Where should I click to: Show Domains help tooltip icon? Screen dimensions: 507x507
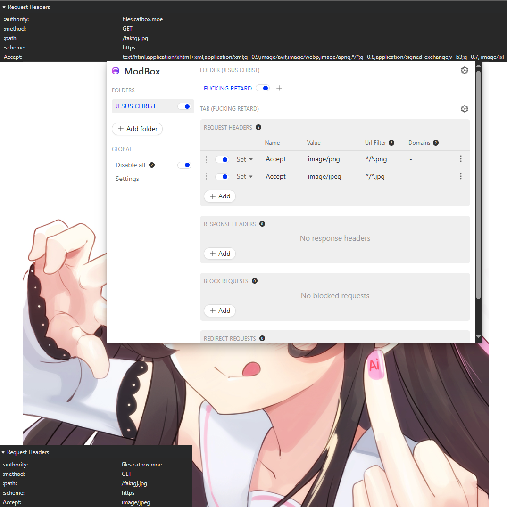coord(435,143)
